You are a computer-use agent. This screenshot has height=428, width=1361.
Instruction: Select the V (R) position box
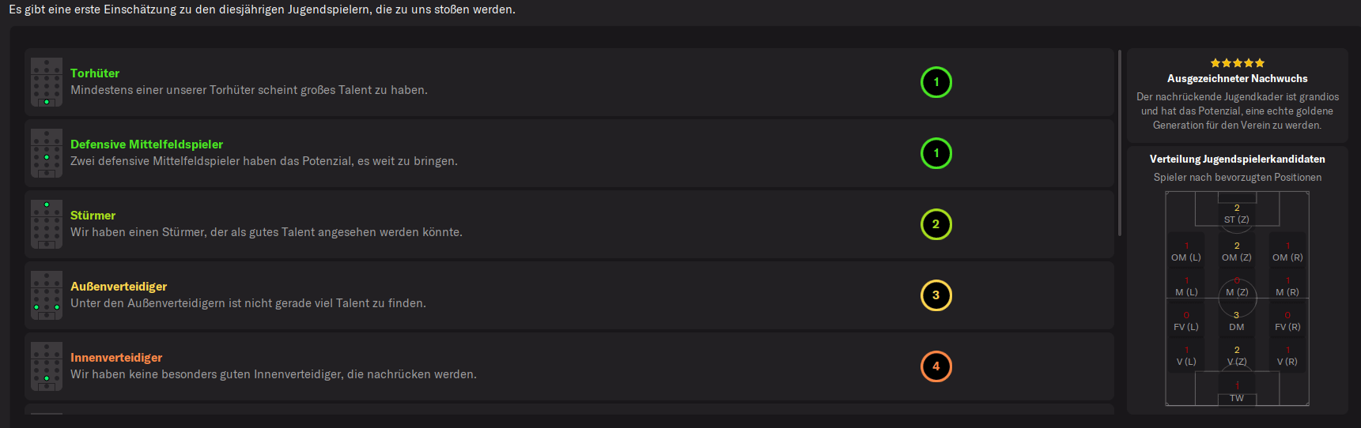pos(1287,356)
